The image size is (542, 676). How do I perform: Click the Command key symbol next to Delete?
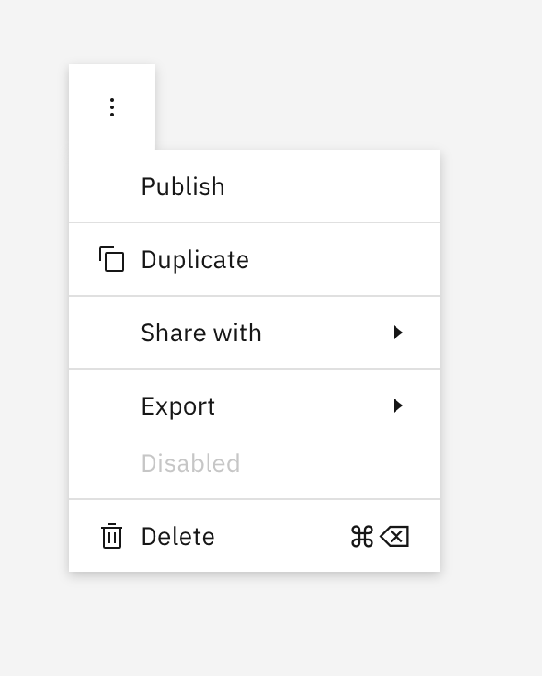pyautogui.click(x=362, y=536)
